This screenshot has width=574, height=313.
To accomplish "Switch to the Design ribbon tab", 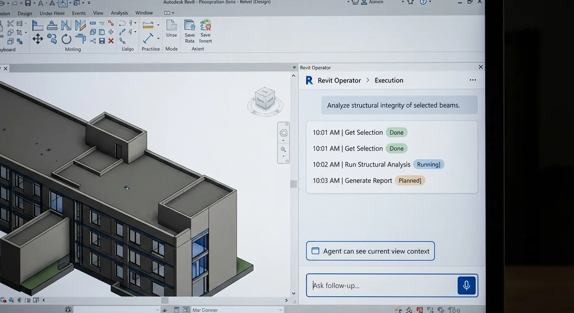I will 25,13.
